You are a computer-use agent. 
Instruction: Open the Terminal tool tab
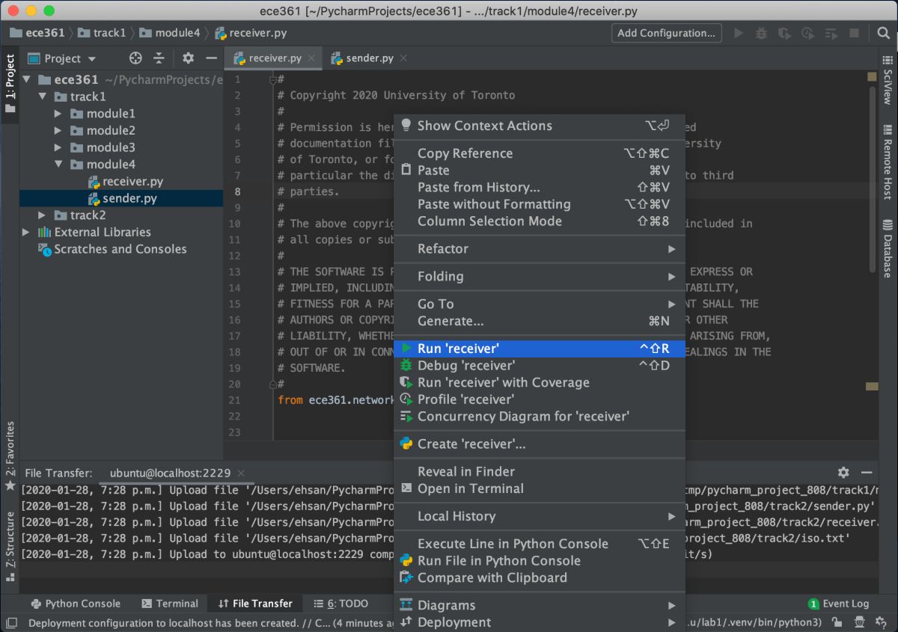coord(170,604)
